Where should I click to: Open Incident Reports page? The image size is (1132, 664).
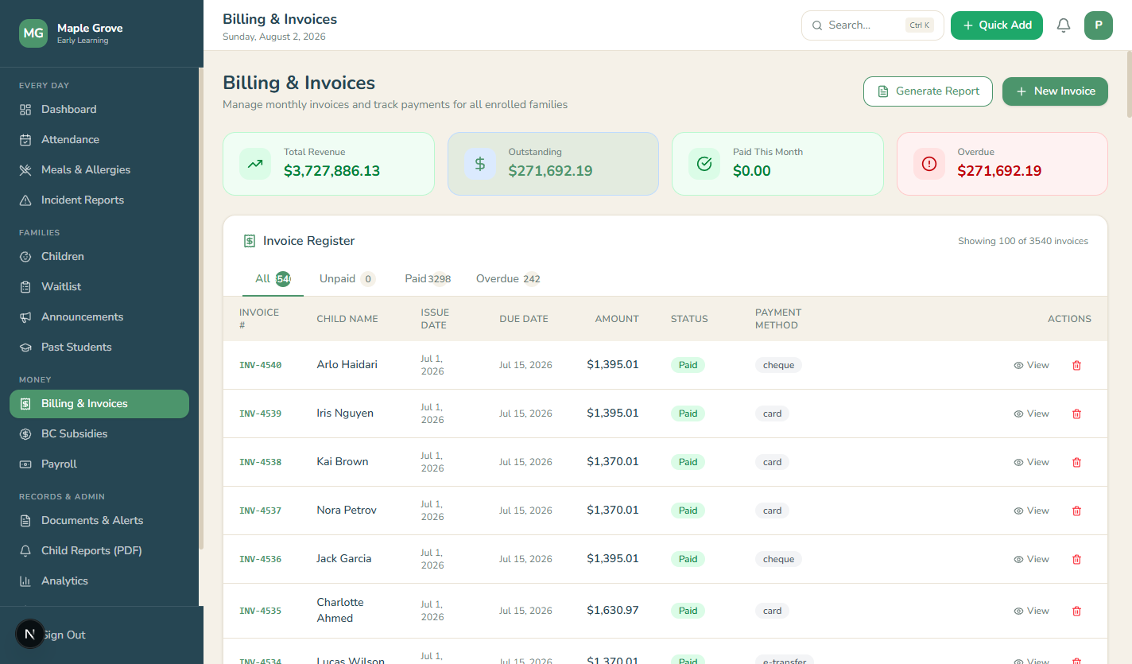click(99, 200)
